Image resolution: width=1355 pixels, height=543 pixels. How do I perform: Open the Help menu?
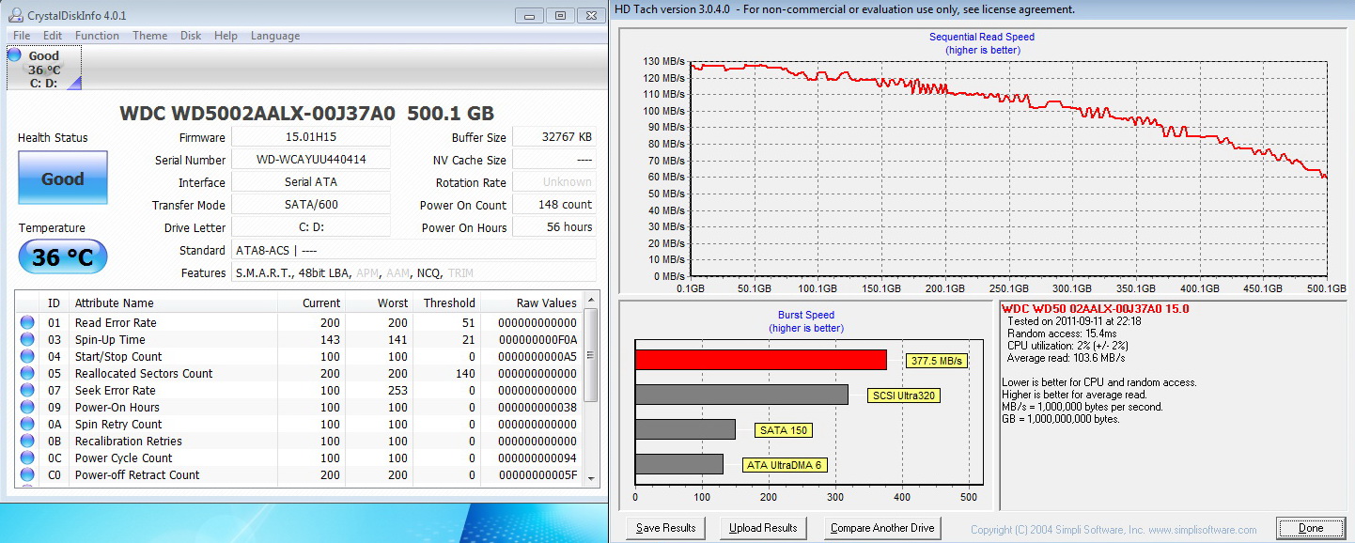tap(226, 36)
